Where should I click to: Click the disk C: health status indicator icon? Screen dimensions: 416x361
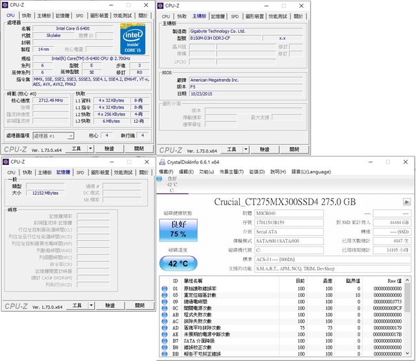click(162, 179)
